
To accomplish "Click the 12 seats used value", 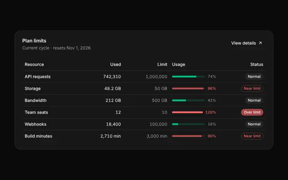I will point(118,112).
